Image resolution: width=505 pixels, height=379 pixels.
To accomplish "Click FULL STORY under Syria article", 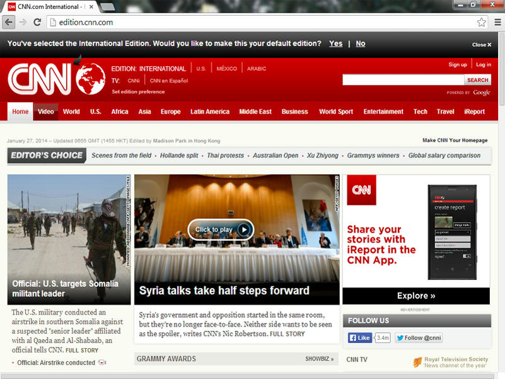I will (x=287, y=334).
